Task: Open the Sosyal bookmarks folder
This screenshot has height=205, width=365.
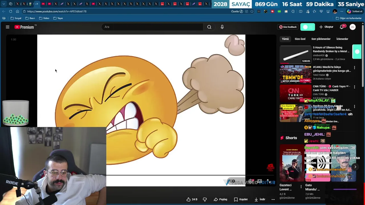Action: (16, 18)
